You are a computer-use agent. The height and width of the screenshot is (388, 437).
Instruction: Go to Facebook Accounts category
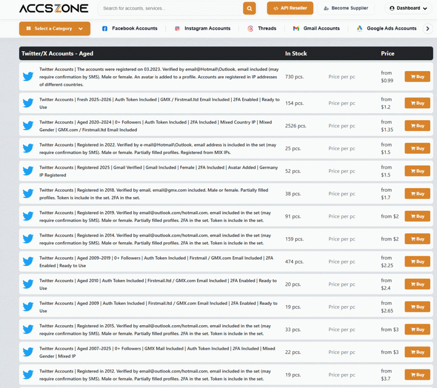pyautogui.click(x=134, y=29)
